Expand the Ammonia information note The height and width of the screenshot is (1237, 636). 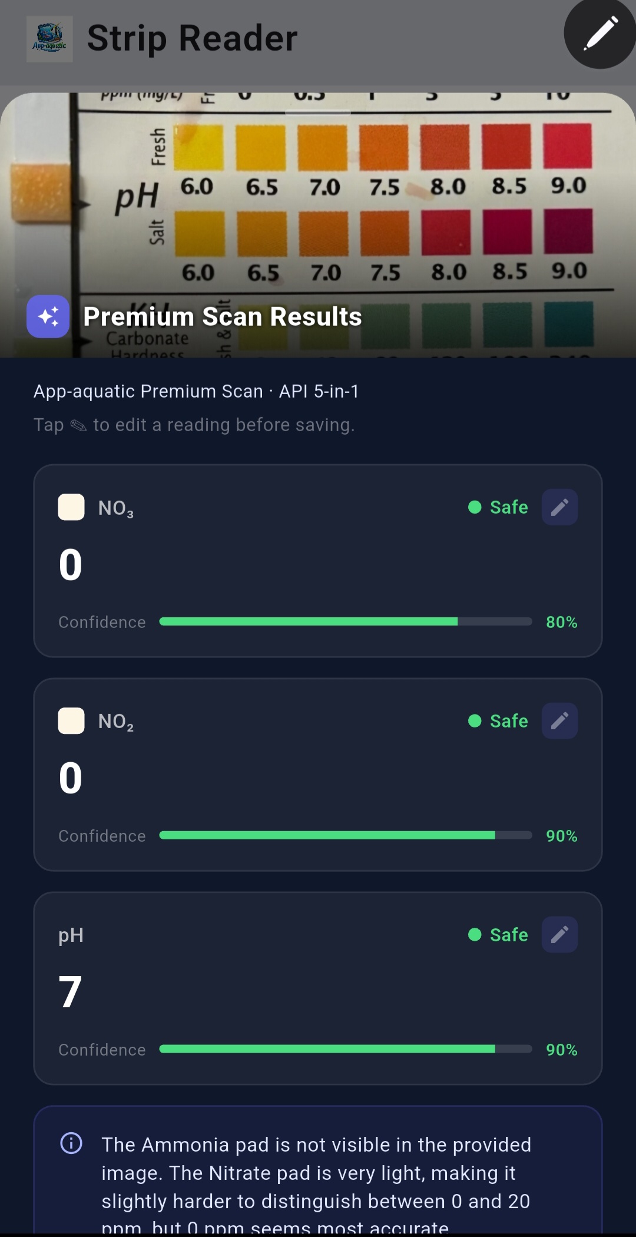(x=318, y=1172)
